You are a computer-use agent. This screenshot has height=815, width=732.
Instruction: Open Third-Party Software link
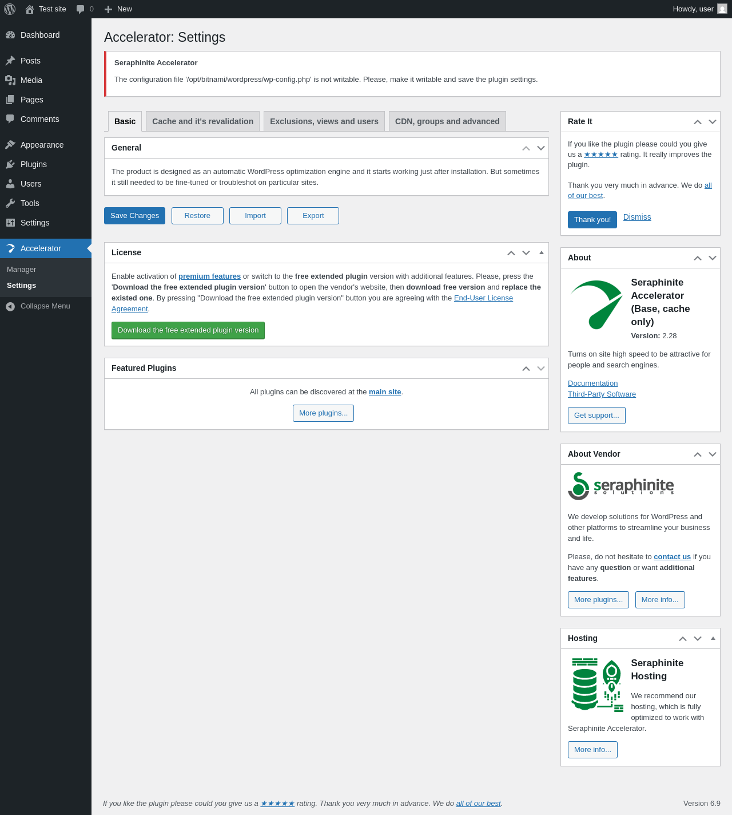(602, 394)
